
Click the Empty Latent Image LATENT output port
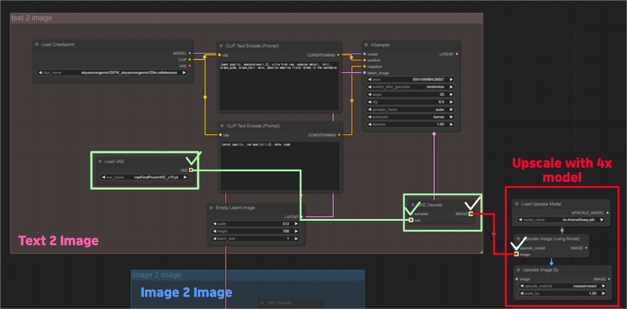point(302,217)
